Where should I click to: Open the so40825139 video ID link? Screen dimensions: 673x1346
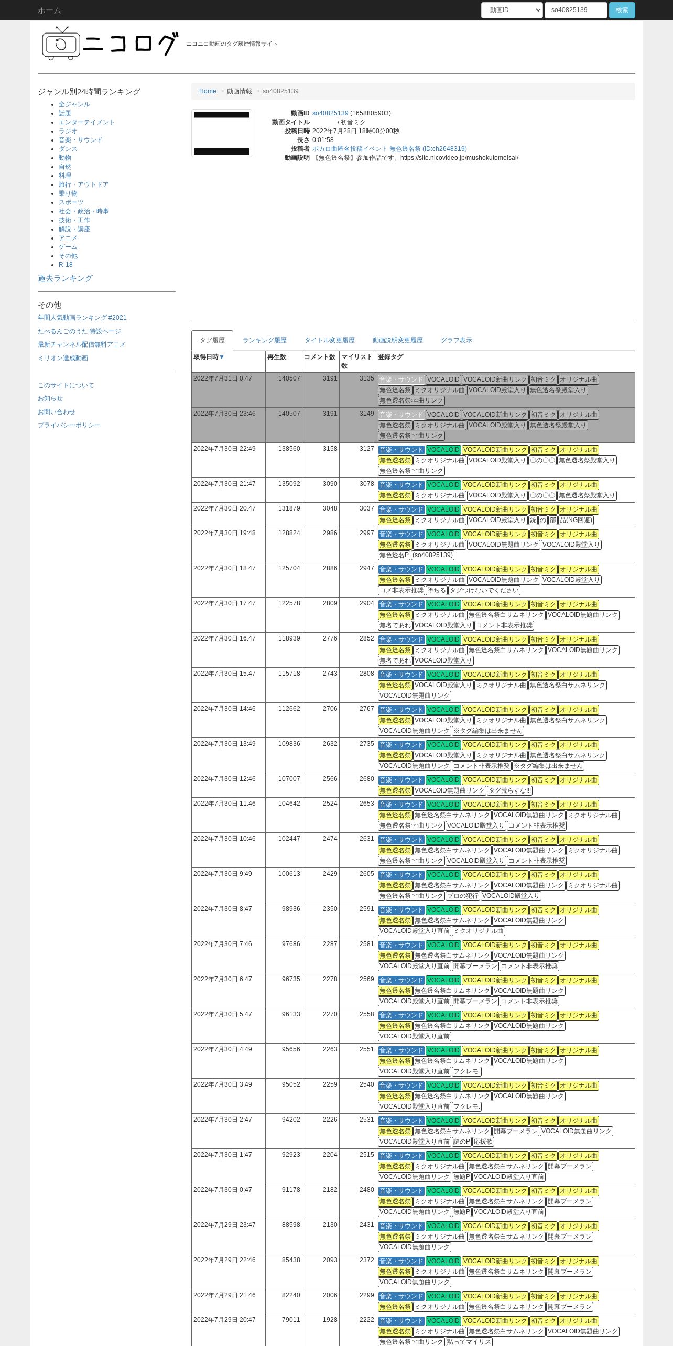(330, 113)
